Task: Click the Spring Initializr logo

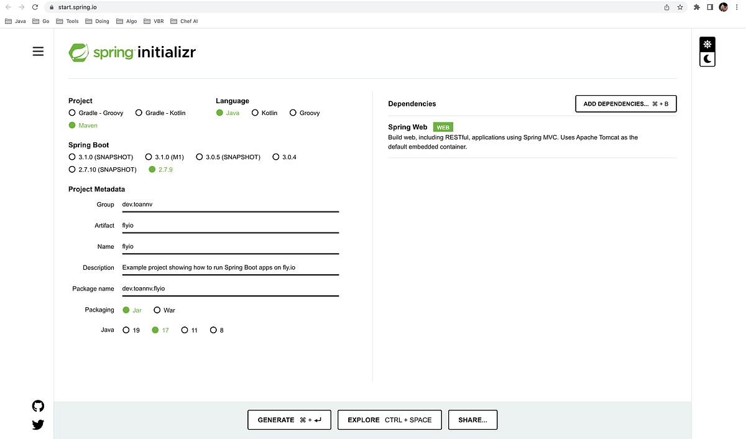Action: click(132, 52)
